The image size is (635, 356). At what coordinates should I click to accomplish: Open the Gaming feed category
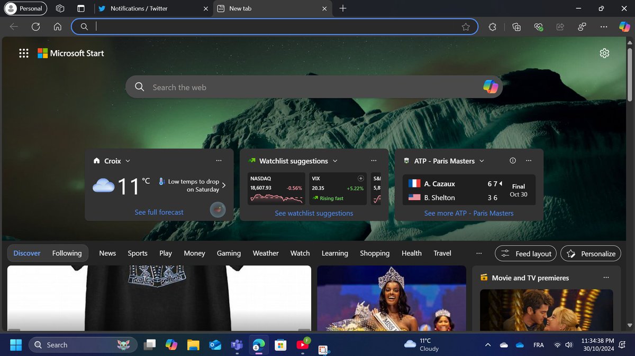[x=229, y=254]
